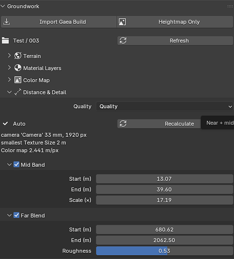Open the Quality dropdown menu
The height and width of the screenshot is (259, 234).
164,106
